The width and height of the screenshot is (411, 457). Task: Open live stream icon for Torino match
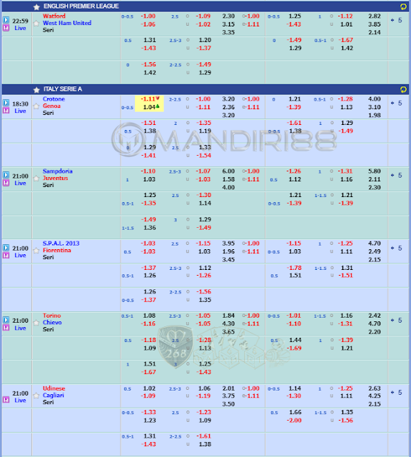click(x=6, y=320)
